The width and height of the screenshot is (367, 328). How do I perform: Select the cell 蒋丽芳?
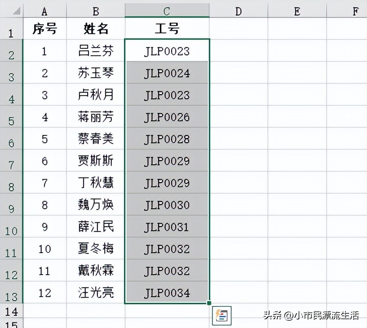click(96, 116)
